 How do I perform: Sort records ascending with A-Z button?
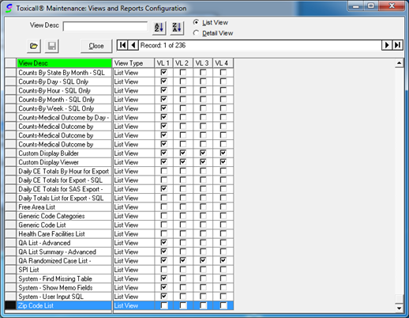pyautogui.click(x=159, y=28)
